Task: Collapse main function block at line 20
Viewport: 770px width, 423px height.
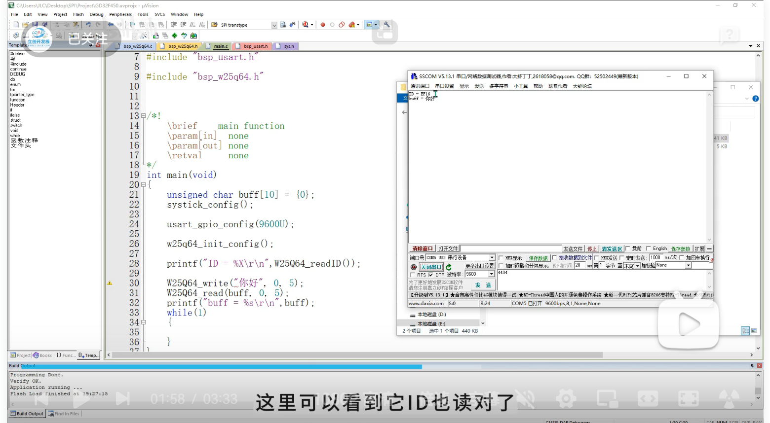Action: click(x=143, y=185)
